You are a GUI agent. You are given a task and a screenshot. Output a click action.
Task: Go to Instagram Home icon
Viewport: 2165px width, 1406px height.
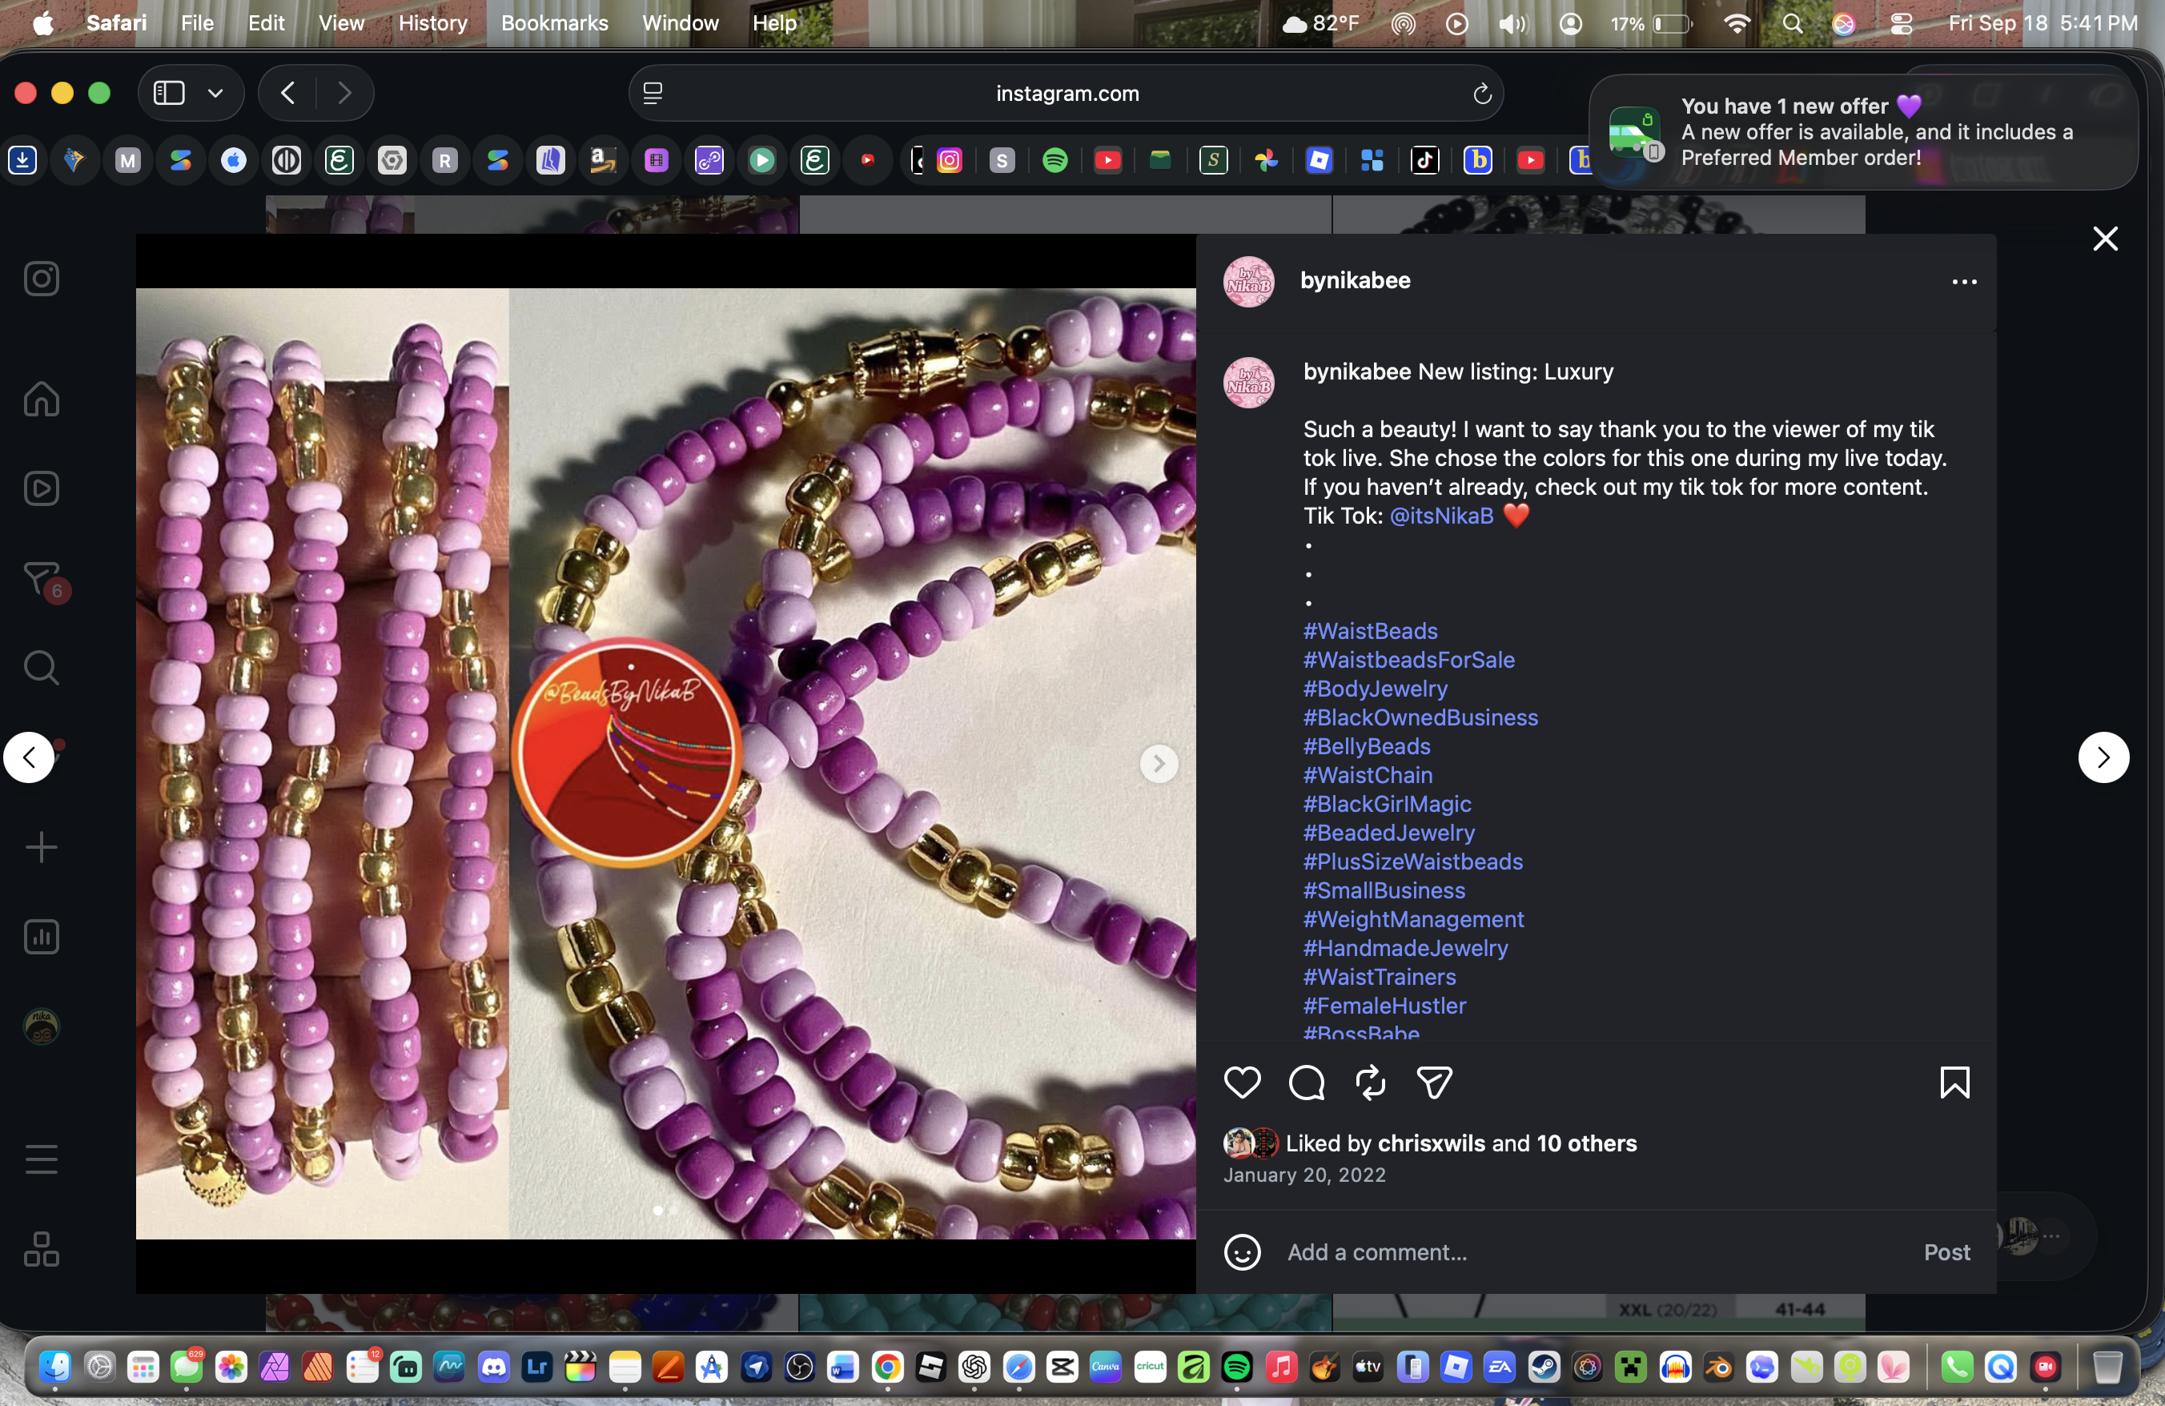(x=42, y=398)
